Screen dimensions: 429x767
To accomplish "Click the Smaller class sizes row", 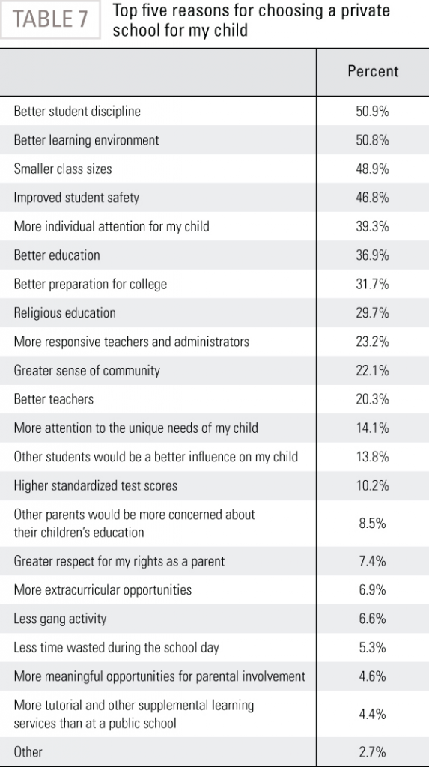I will [x=214, y=169].
